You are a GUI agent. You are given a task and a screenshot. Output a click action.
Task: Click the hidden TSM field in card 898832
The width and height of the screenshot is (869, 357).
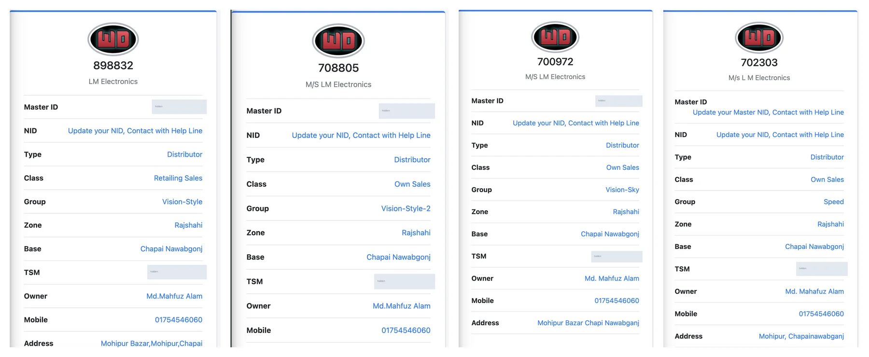pyautogui.click(x=177, y=272)
